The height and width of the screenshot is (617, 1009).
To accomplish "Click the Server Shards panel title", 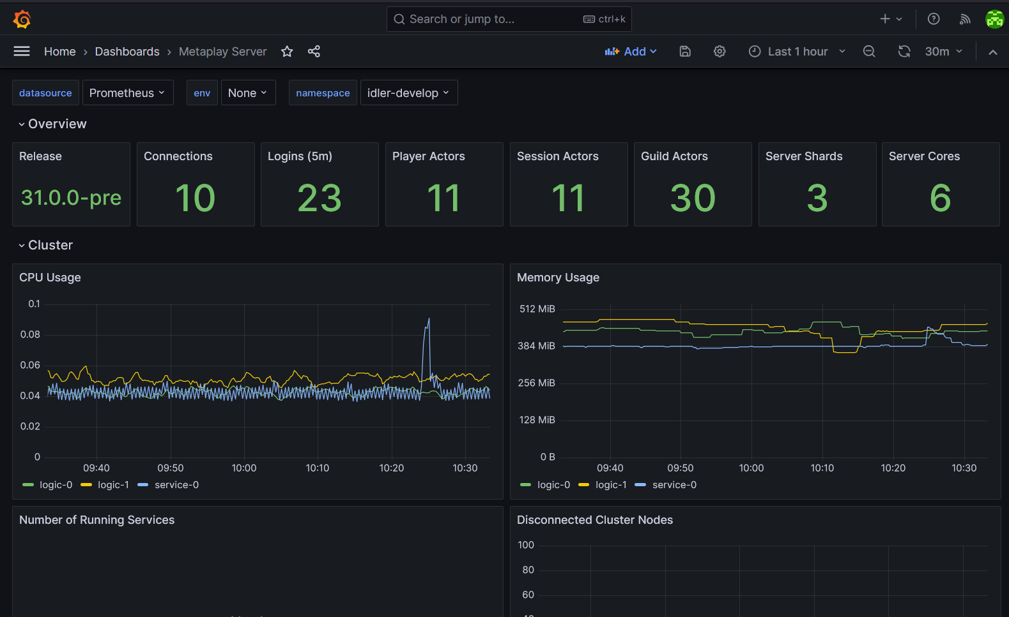I will [x=804, y=156].
